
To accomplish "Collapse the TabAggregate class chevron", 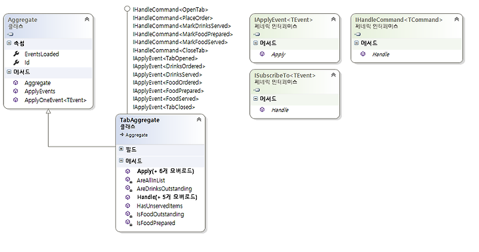I will (199, 119).
